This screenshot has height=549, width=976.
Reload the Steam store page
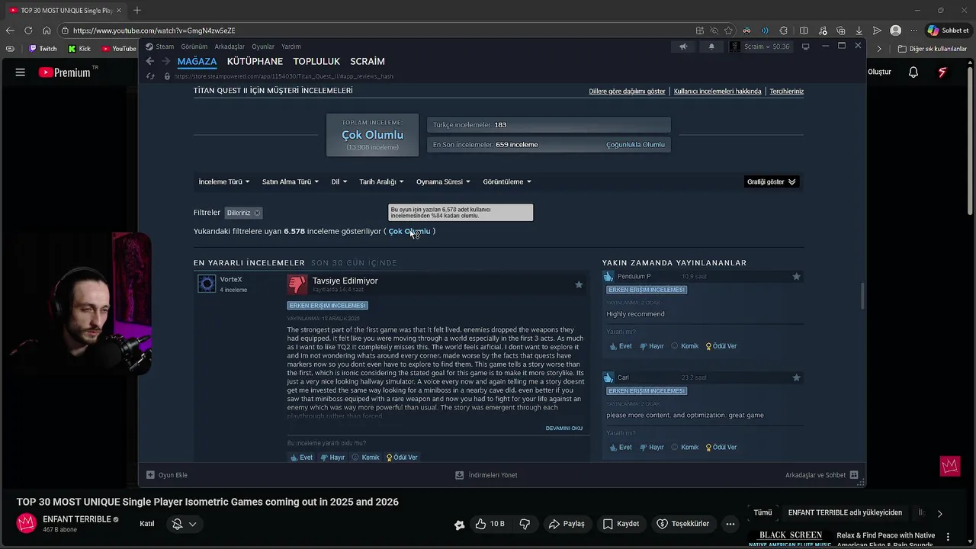(150, 76)
